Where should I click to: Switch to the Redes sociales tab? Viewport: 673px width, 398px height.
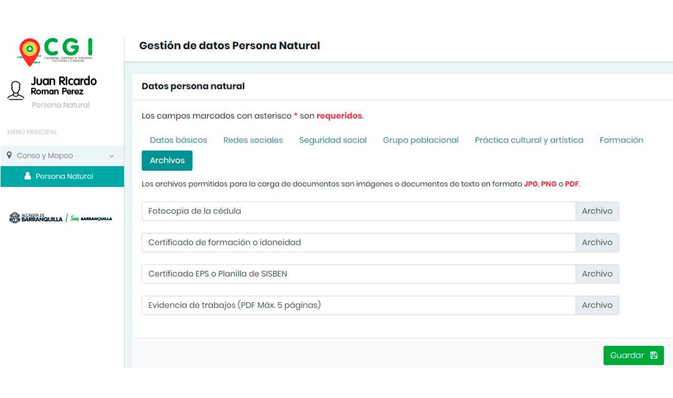click(x=253, y=140)
